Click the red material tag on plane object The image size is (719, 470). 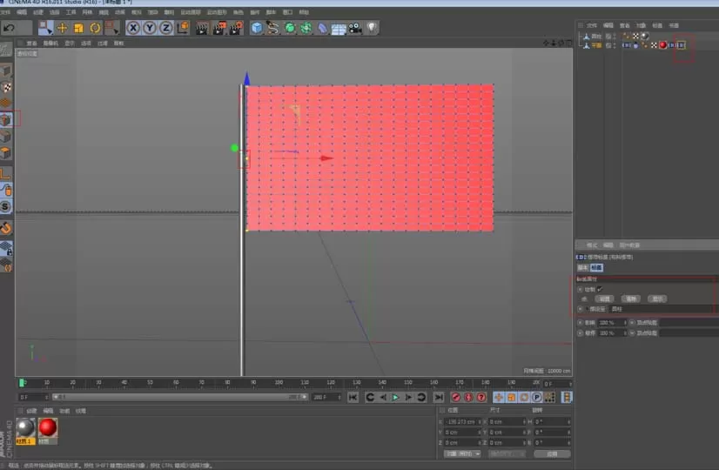663,45
